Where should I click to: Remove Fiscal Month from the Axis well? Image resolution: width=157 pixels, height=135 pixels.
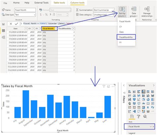tap(153, 126)
